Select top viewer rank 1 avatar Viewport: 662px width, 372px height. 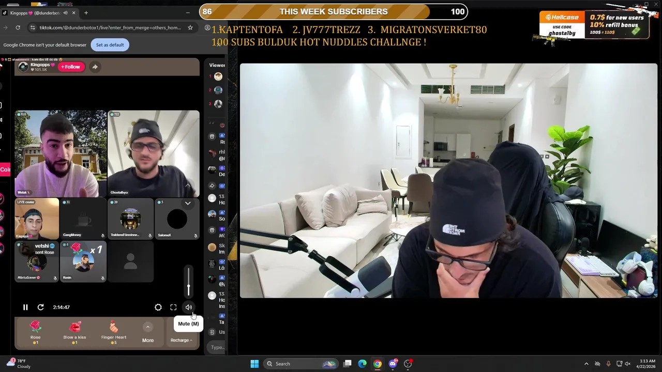(x=218, y=76)
